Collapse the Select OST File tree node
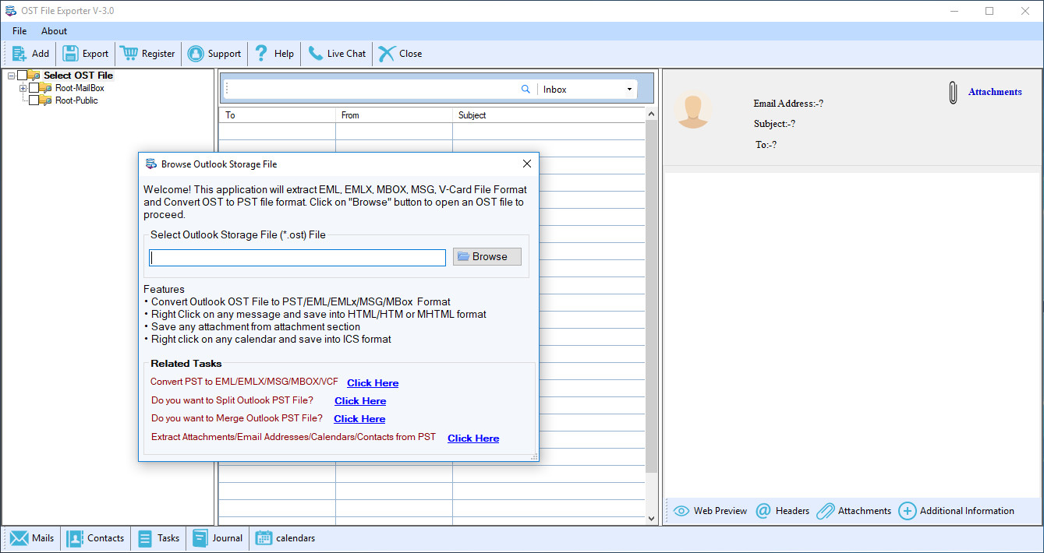Screen dimensions: 1044x553 tap(11, 76)
